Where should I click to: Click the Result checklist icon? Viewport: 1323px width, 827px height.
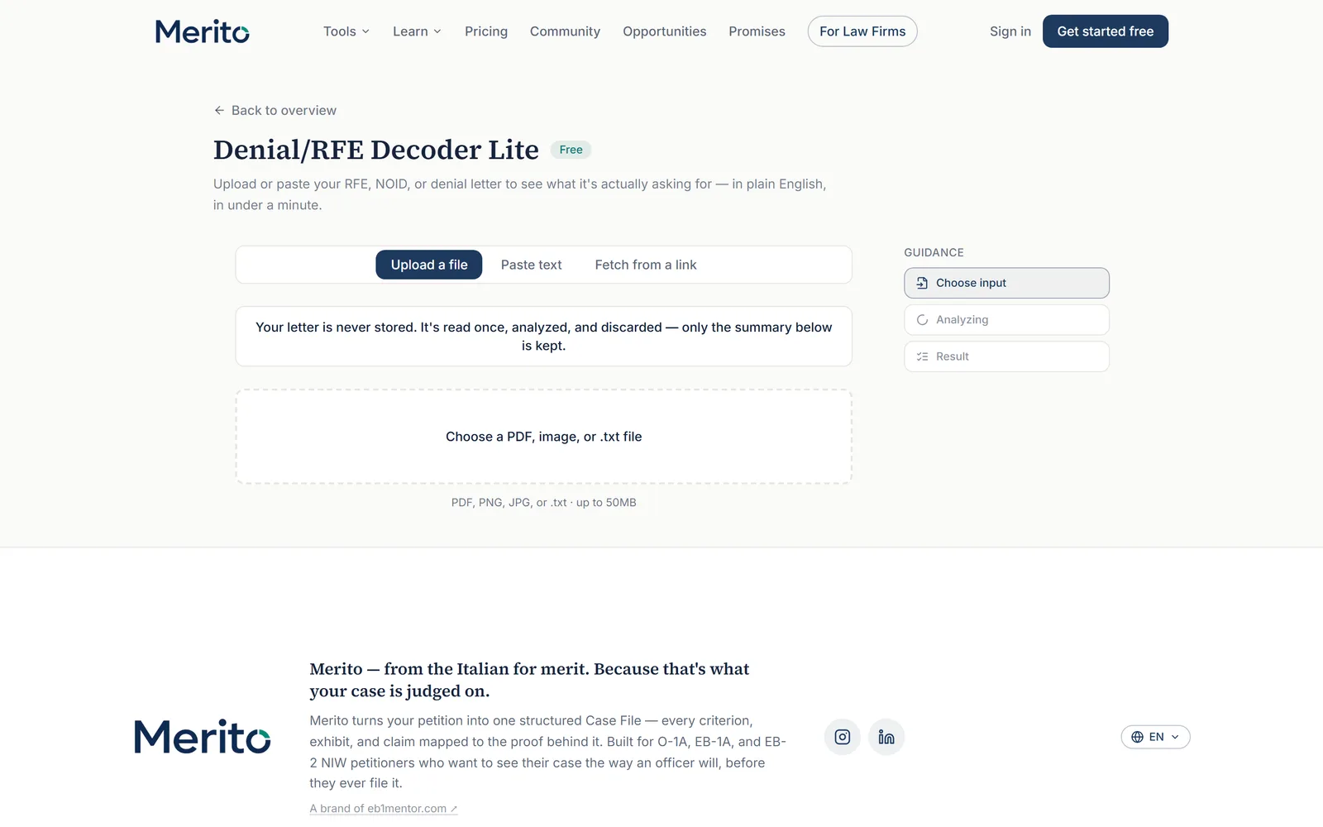tap(922, 356)
